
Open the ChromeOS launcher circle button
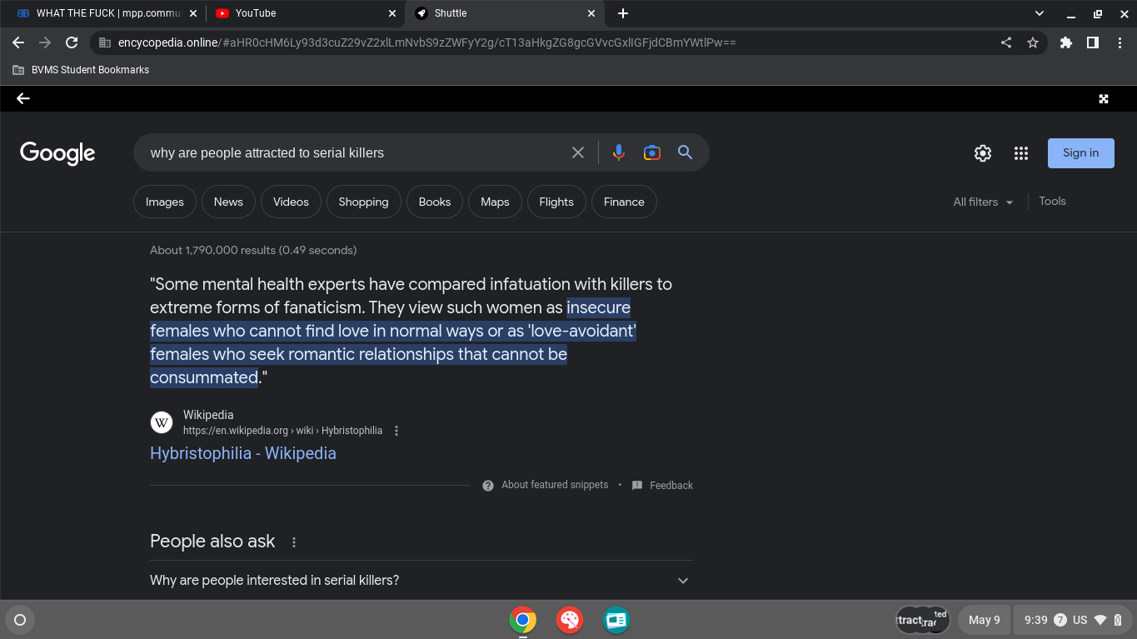20,620
